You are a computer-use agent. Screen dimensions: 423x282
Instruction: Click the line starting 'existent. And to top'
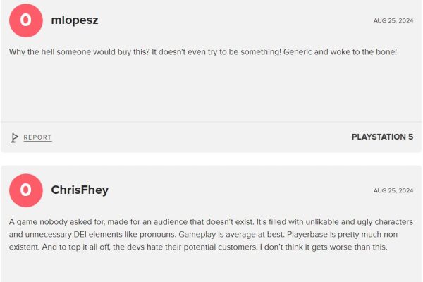point(198,247)
